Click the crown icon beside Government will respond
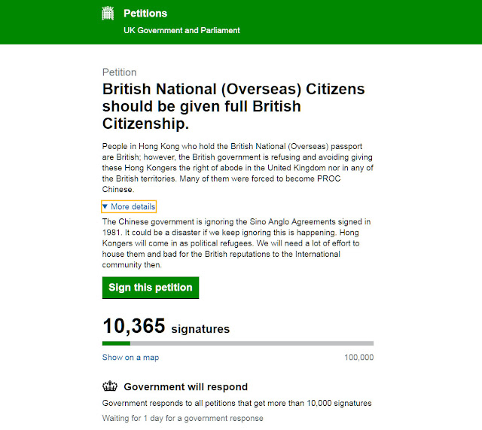Screen dimensions: 482x430 (110, 386)
